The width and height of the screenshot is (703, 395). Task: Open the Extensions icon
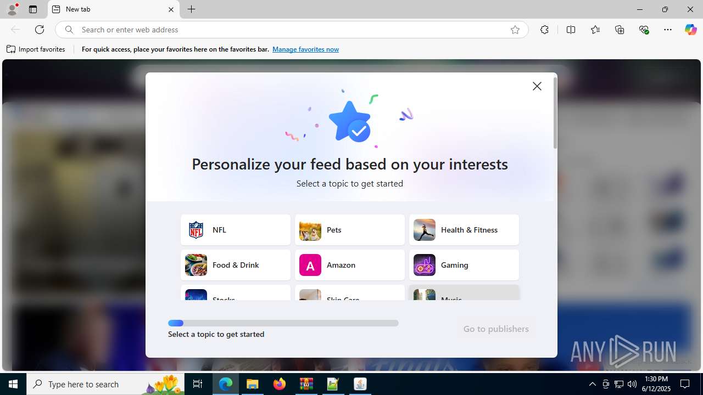tap(544, 30)
